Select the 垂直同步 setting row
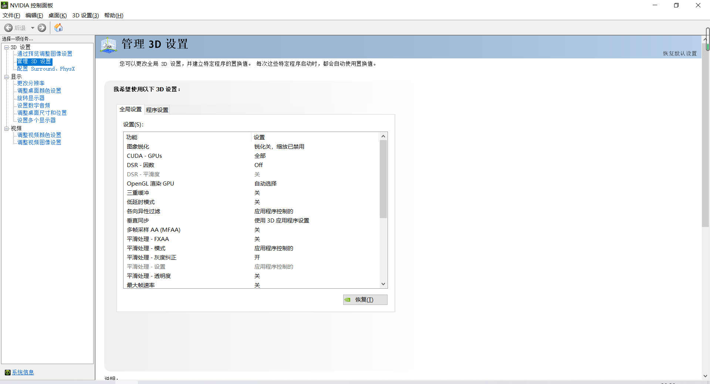This screenshot has height=384, width=710. [x=252, y=220]
